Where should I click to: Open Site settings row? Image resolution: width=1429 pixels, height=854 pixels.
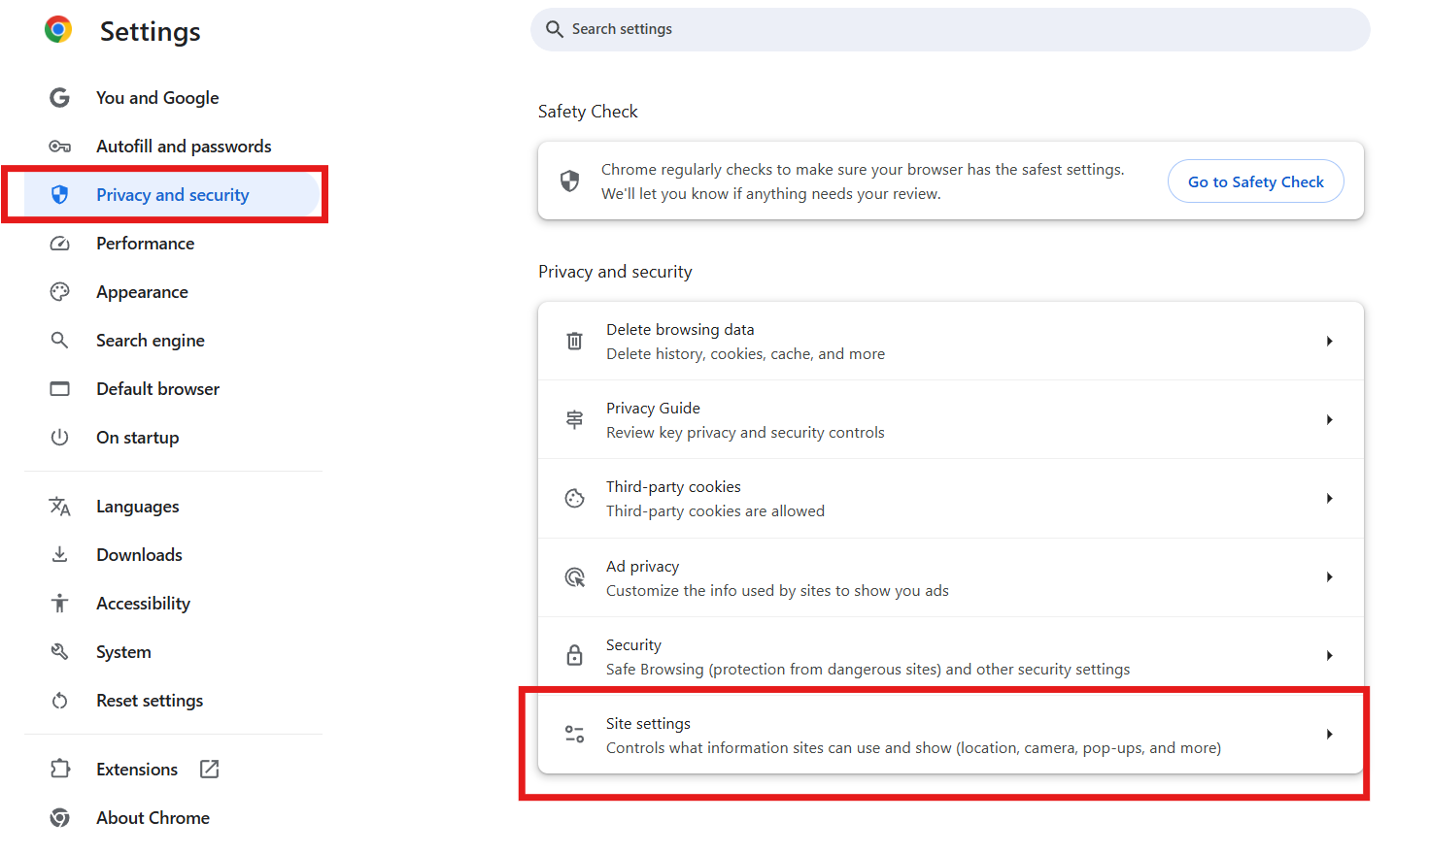[912, 736]
